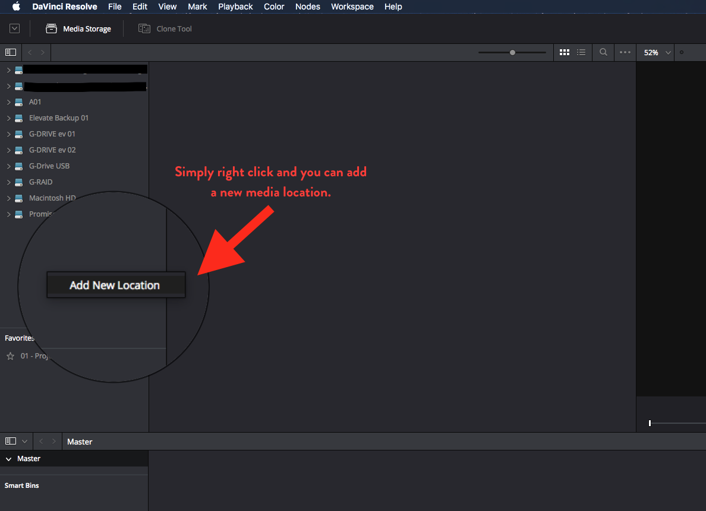This screenshot has height=511, width=706.
Task: Select G-DRIVE ev 01 label
Action: pos(52,134)
